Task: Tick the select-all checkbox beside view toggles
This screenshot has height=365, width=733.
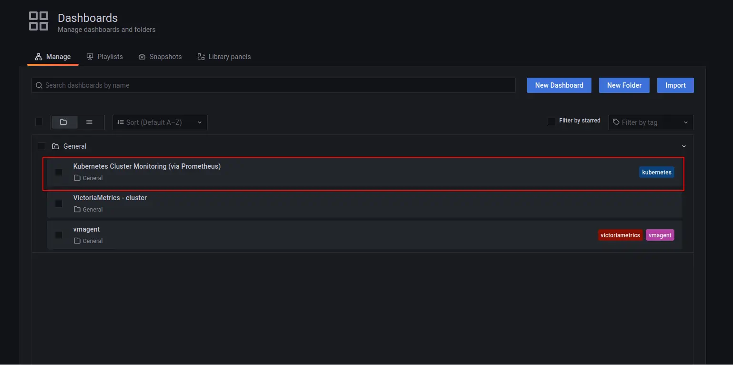Action: (x=39, y=122)
